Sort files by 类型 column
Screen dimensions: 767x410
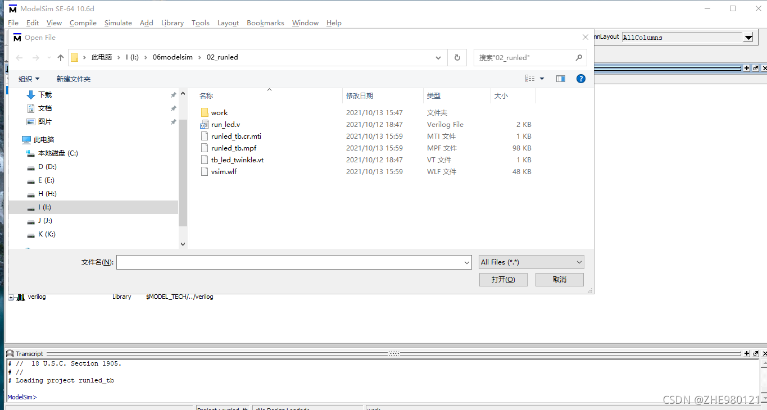point(433,96)
